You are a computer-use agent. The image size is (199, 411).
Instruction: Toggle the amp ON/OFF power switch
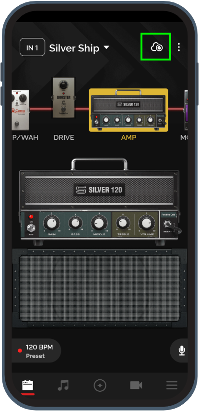tap(32, 228)
